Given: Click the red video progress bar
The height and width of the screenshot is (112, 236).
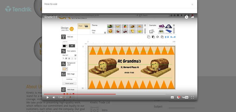Looking at the screenshot, I should (x=80, y=94).
